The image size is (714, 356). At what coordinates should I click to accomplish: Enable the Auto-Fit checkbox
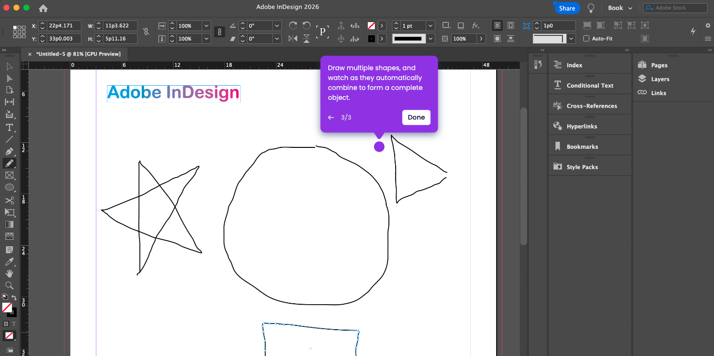586,39
